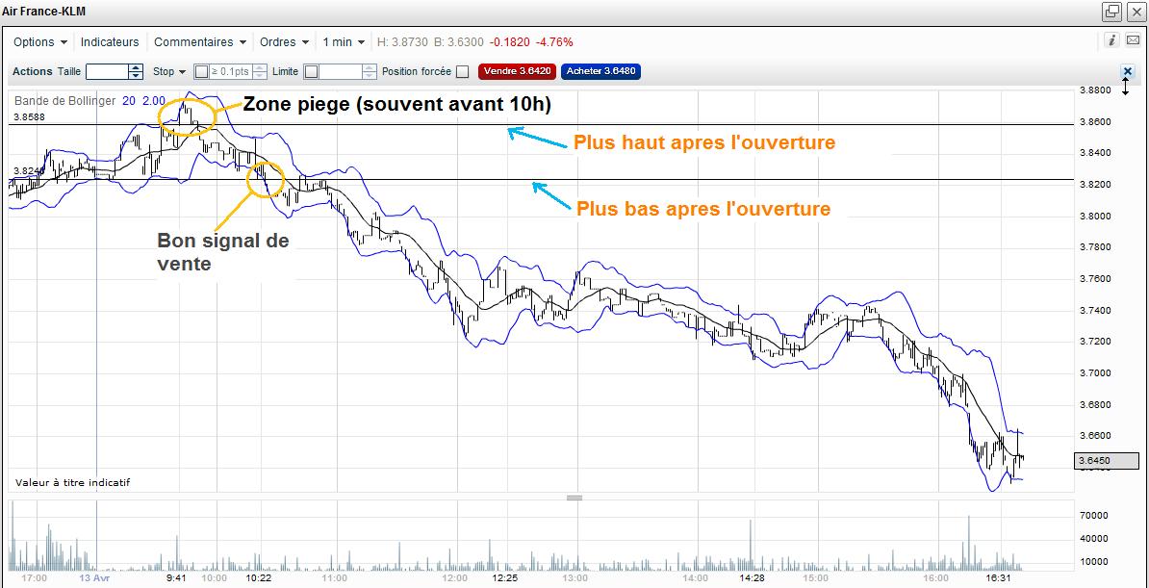Image resolution: width=1149 pixels, height=588 pixels.
Task: Click the Valeur à titre indicatif notice
Action: click(72, 482)
